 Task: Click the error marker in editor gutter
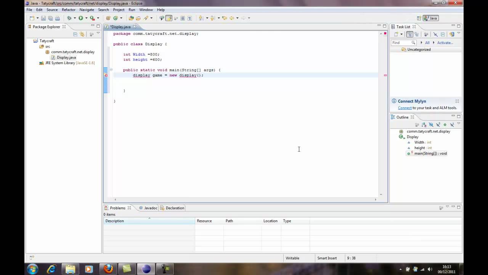click(x=106, y=75)
